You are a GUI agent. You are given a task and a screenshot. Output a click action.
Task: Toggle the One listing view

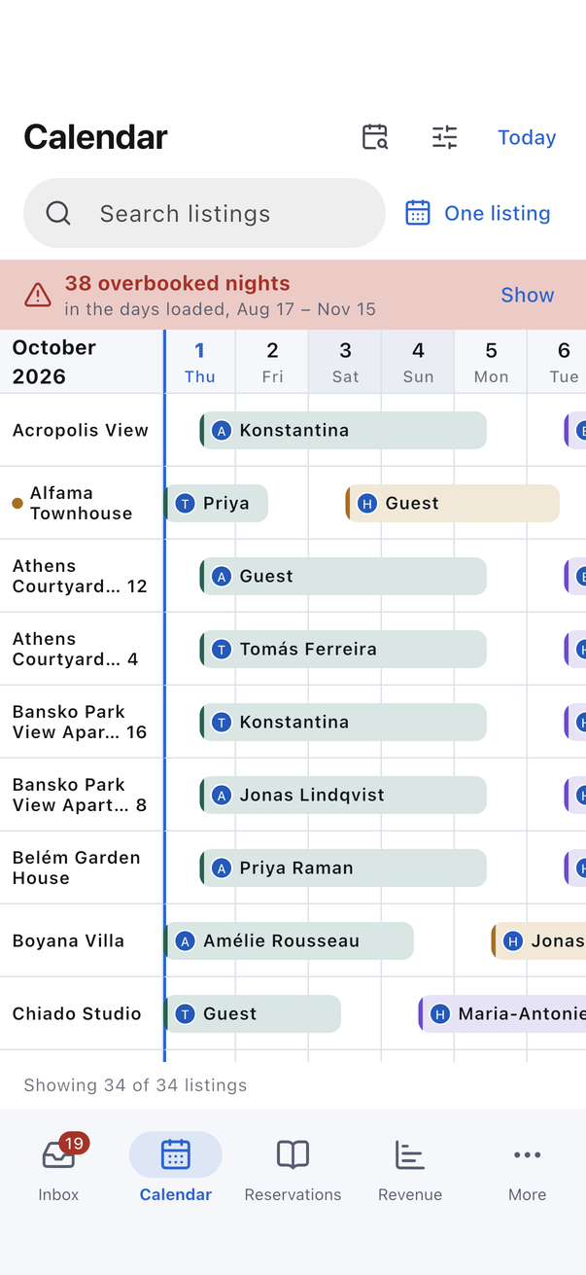478,213
